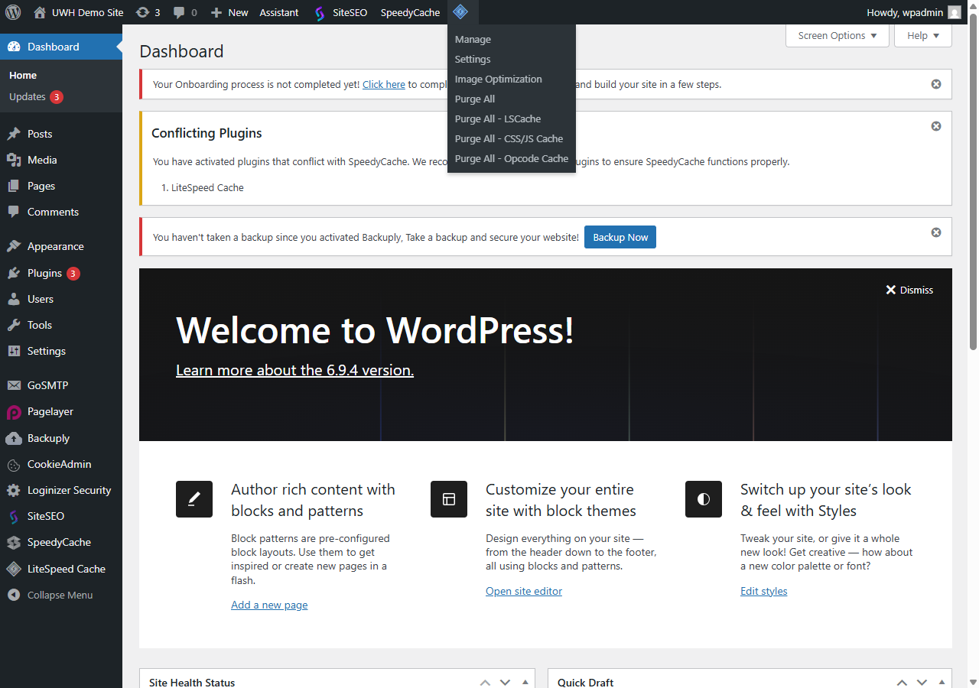Viewport: 979px width, 688px height.
Task: Open the updates icon showing 3
Action: click(x=148, y=12)
